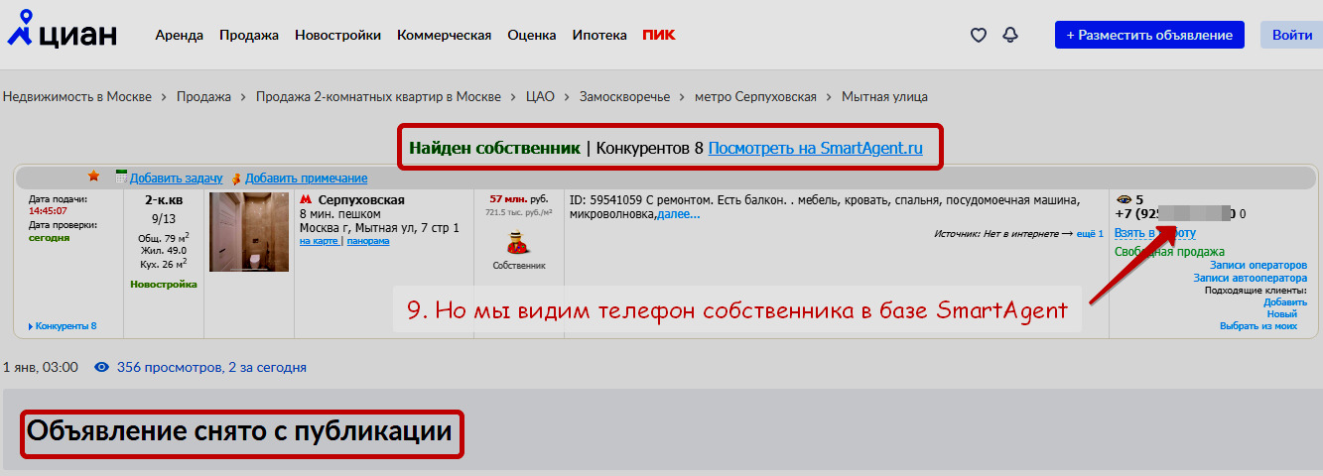The width and height of the screenshot is (1323, 476).
Task: Click Войти button
Action: [1292, 35]
